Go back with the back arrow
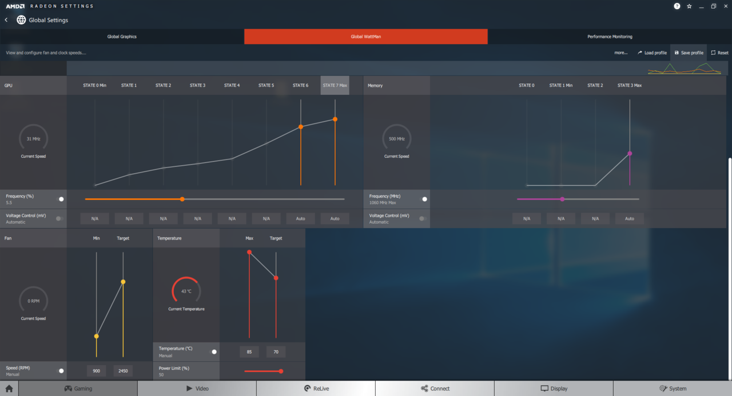This screenshot has height=396, width=732. point(6,20)
